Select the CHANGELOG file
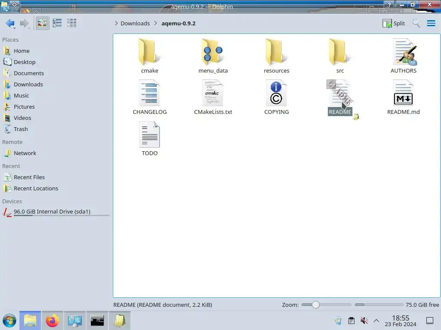This screenshot has width=441, height=330. [x=149, y=98]
